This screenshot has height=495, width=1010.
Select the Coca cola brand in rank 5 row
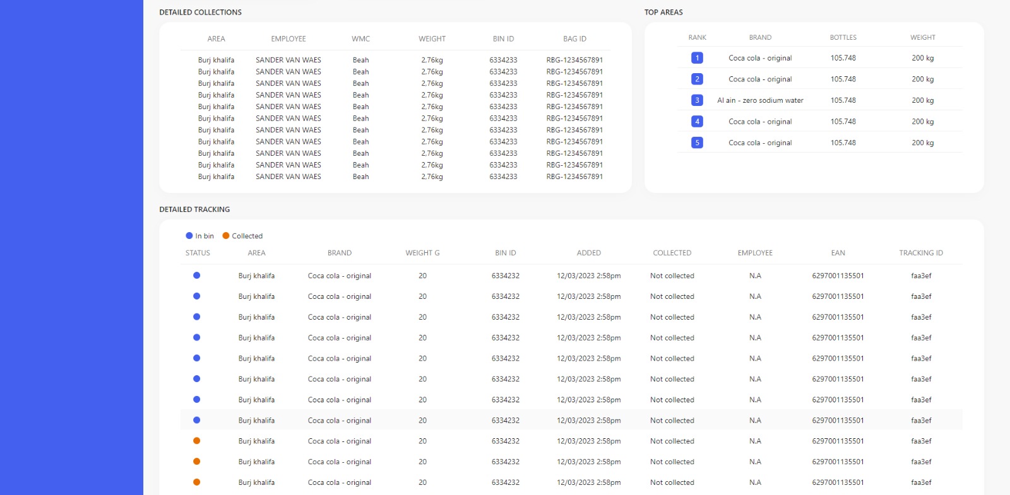coord(760,143)
